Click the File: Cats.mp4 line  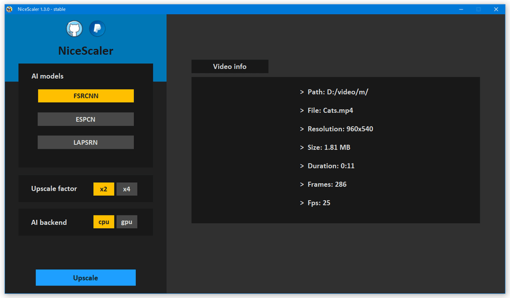tap(326, 110)
